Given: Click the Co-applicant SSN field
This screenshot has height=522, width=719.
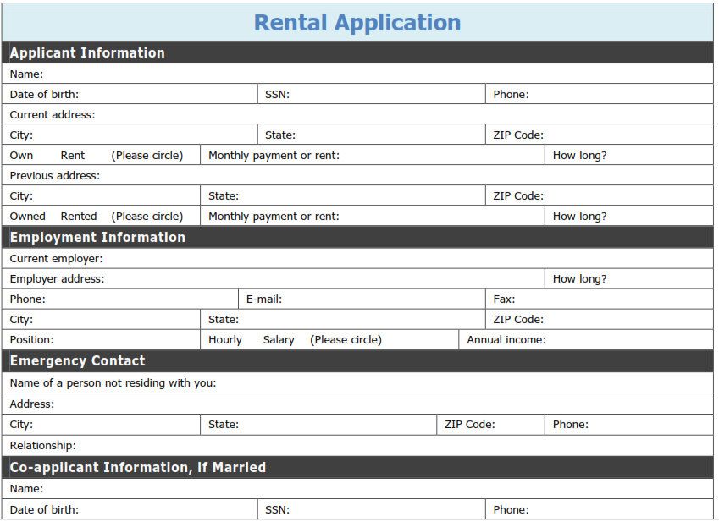Looking at the screenshot, I should (x=385, y=510).
